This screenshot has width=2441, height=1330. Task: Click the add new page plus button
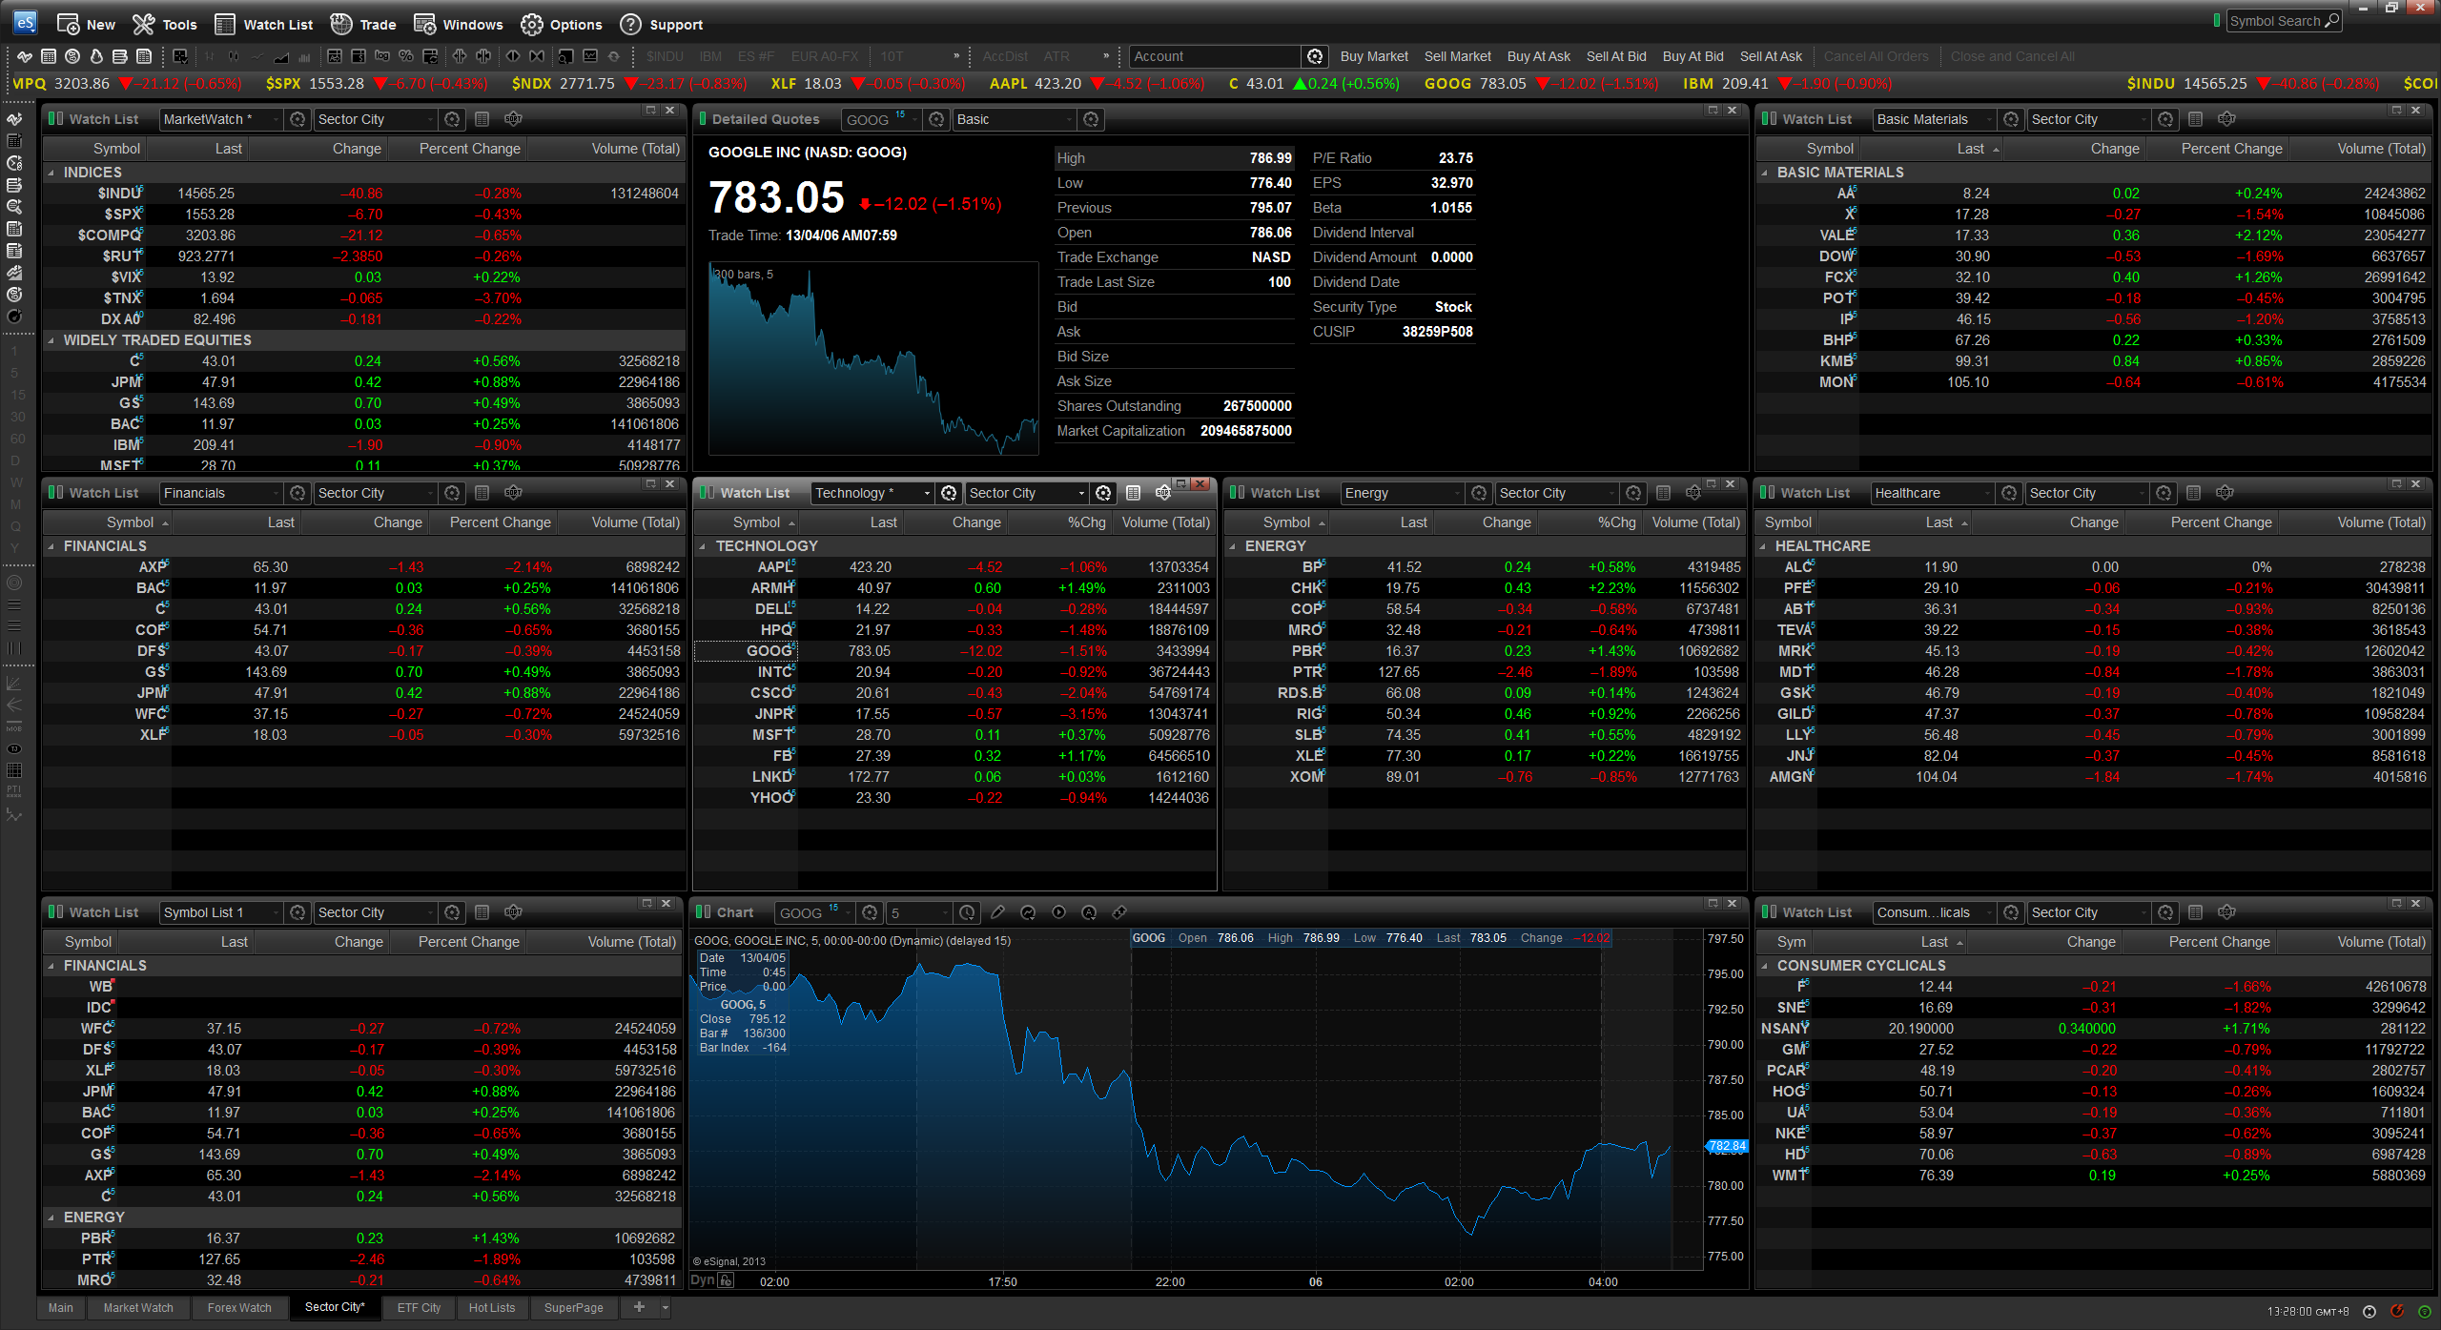click(639, 1307)
